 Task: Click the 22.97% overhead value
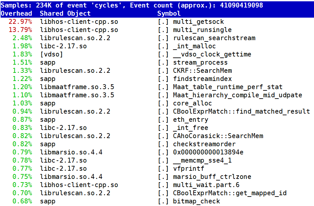click(21, 22)
